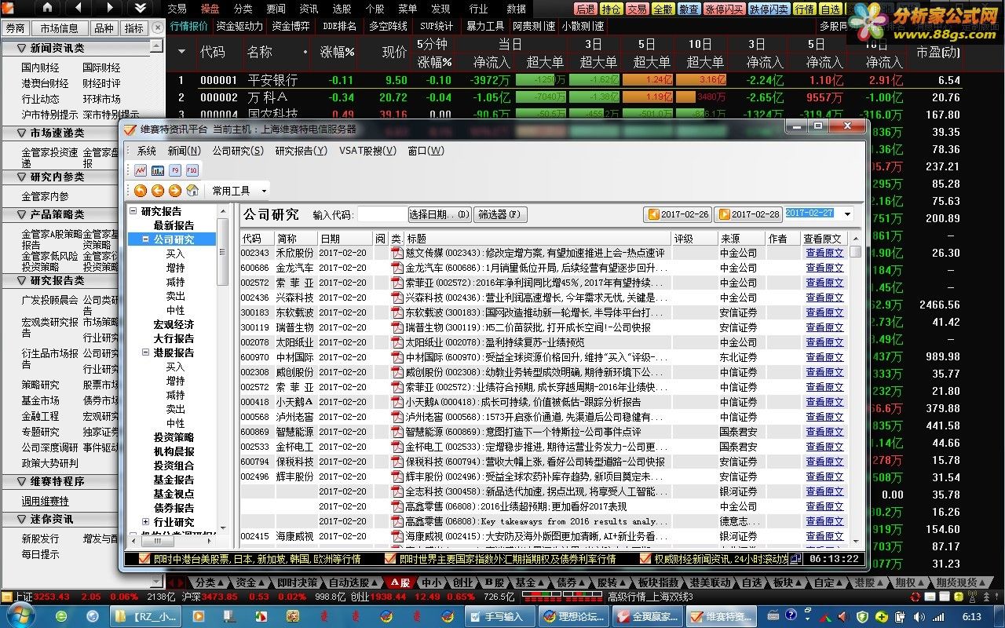The height and width of the screenshot is (628, 1005).
Task: Switch to the 资金驱动力 tab
Action: tap(239, 27)
